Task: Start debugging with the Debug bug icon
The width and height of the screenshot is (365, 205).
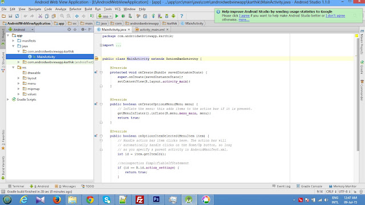Action: [x=123, y=16]
